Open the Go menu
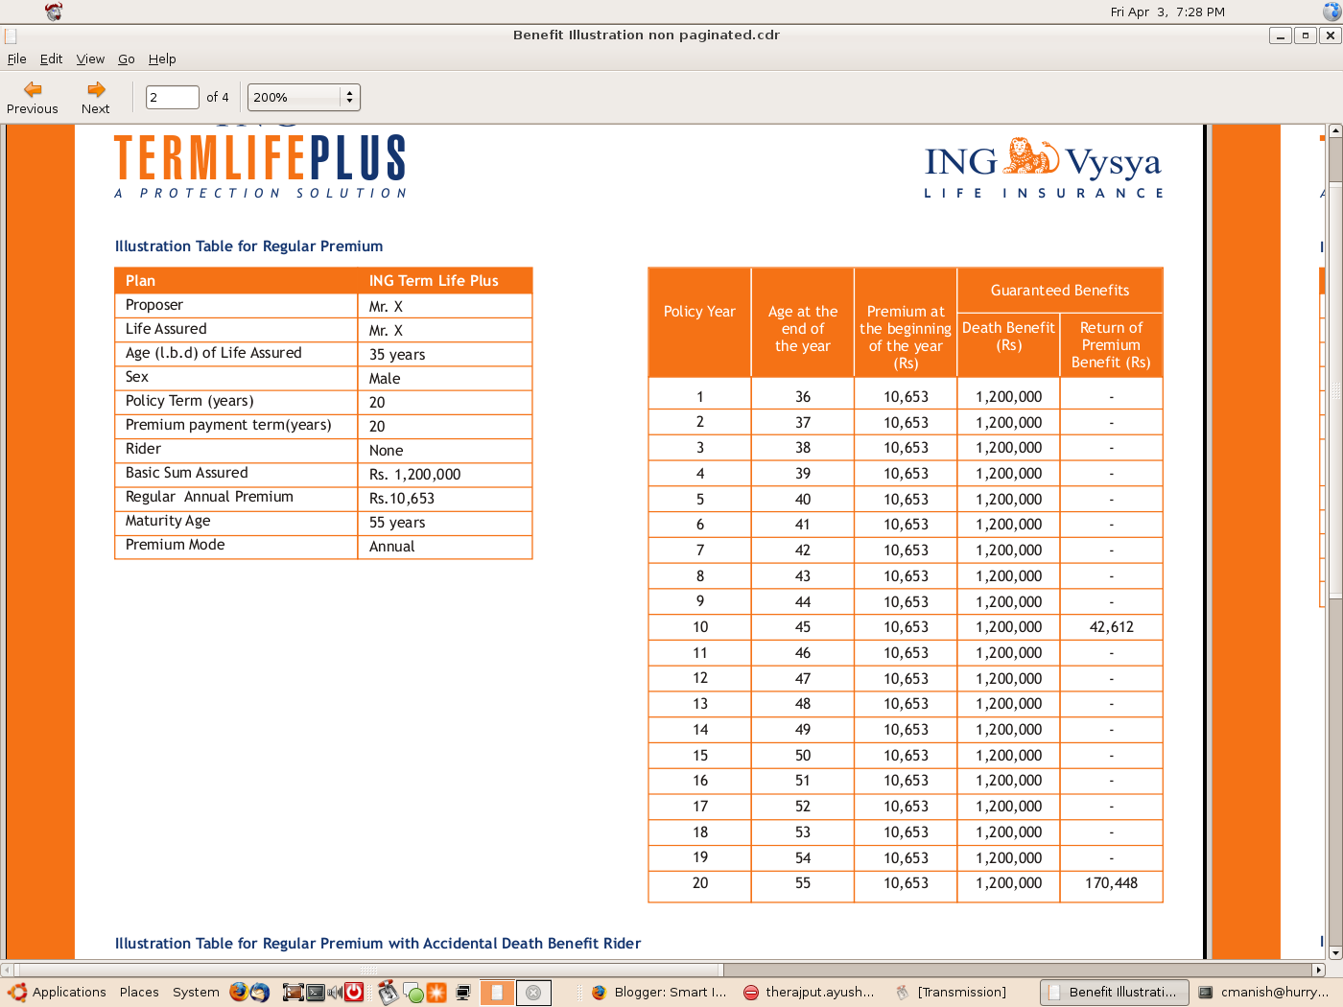Screen dimensions: 1343x1007 coord(127,59)
